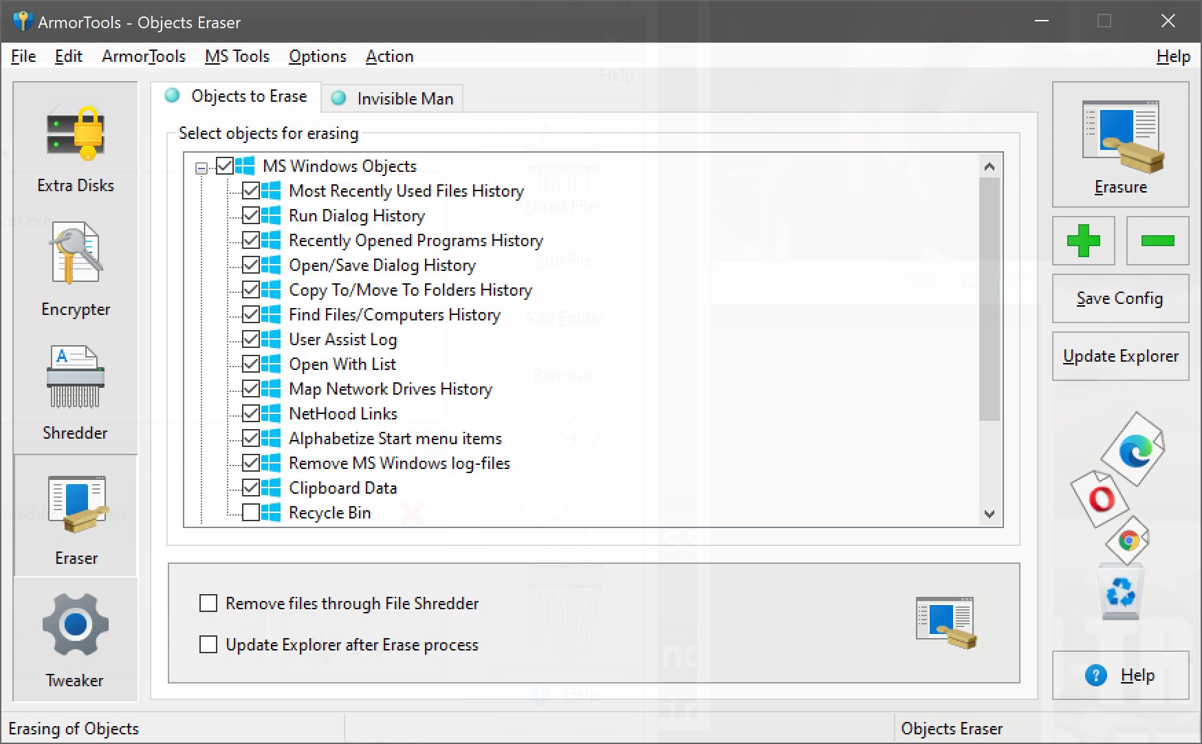The image size is (1202, 744).
Task: Uncheck Copy To/Move To Folders History
Action: [x=251, y=289]
